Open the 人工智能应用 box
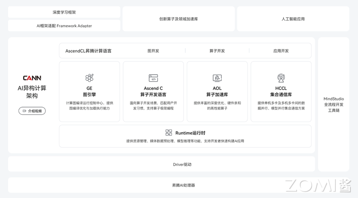Viewport: 358px width, 198px height. (293, 19)
